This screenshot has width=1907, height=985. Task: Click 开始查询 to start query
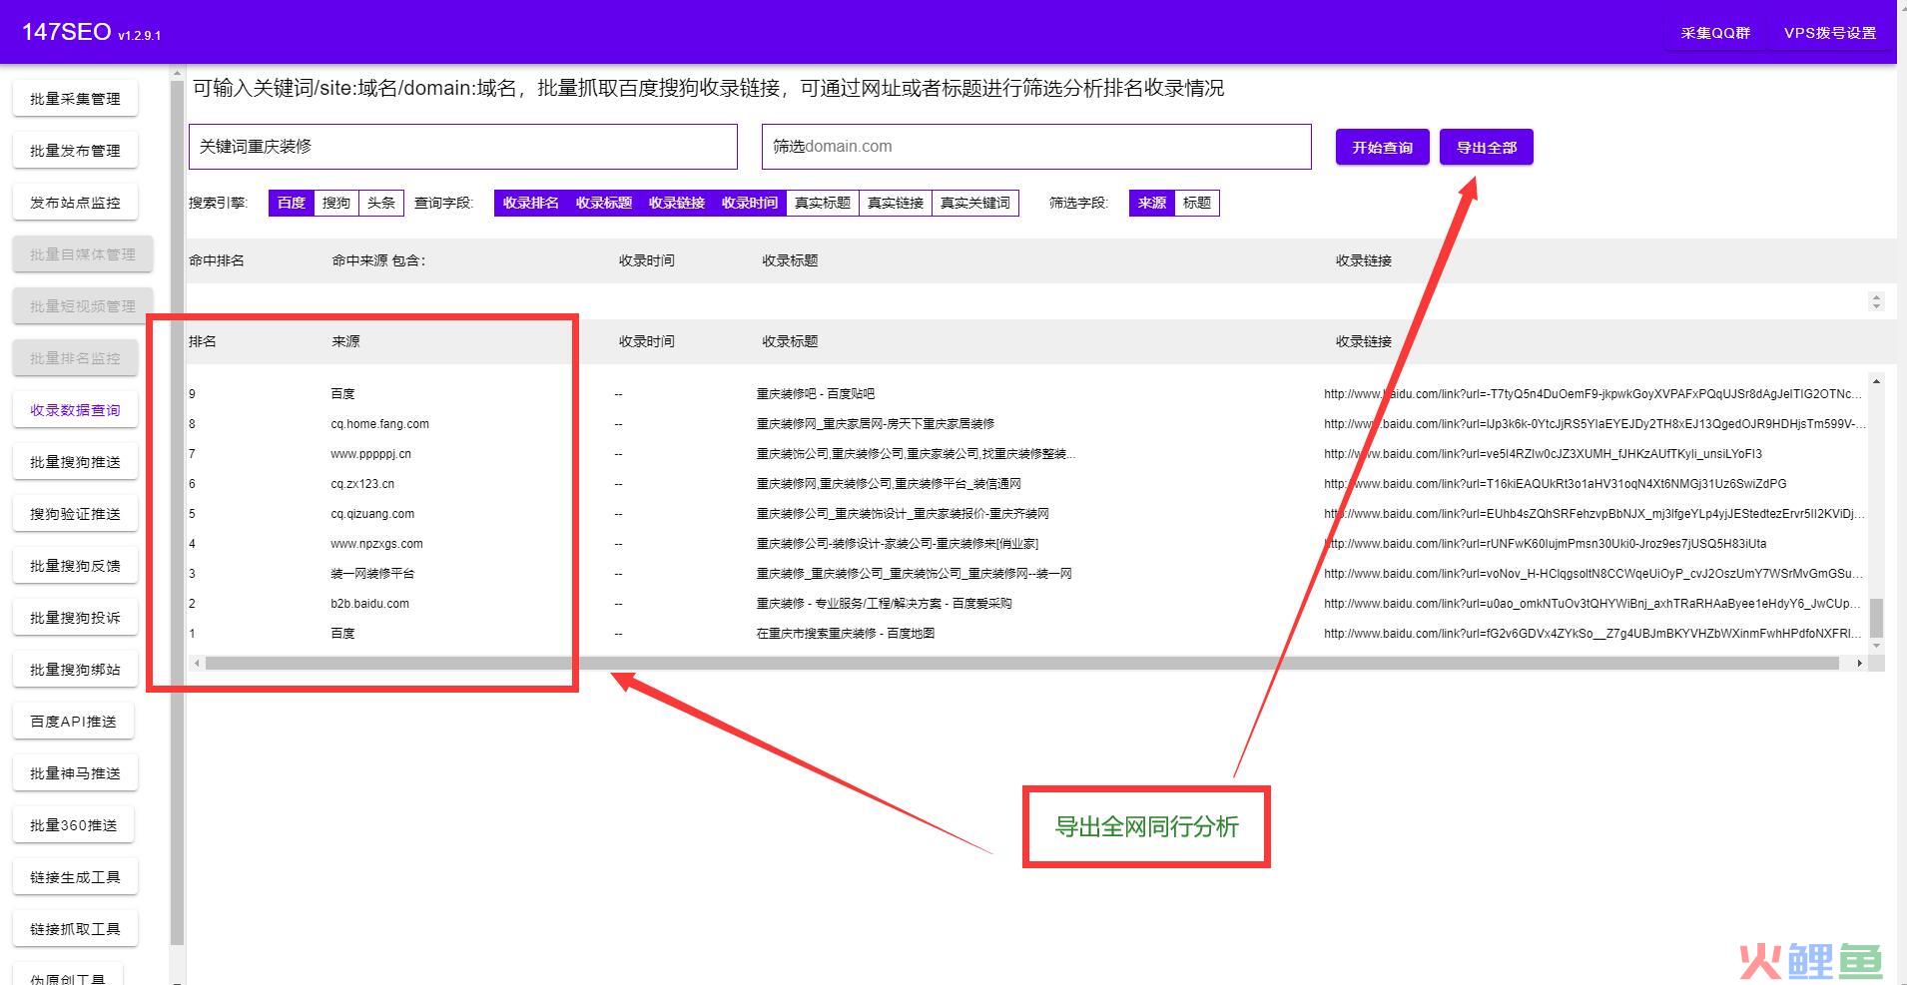(1382, 148)
